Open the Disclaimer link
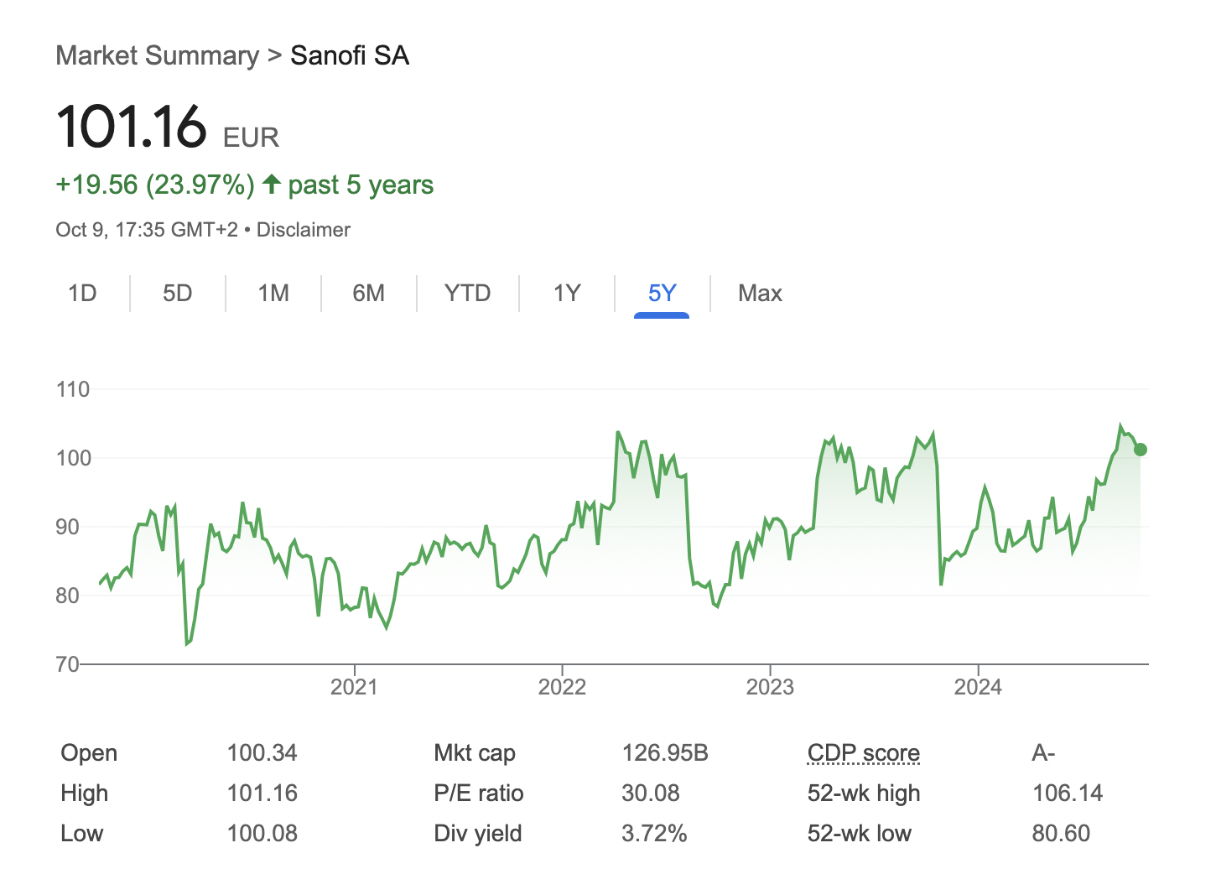The width and height of the screenshot is (1216, 874). (304, 230)
